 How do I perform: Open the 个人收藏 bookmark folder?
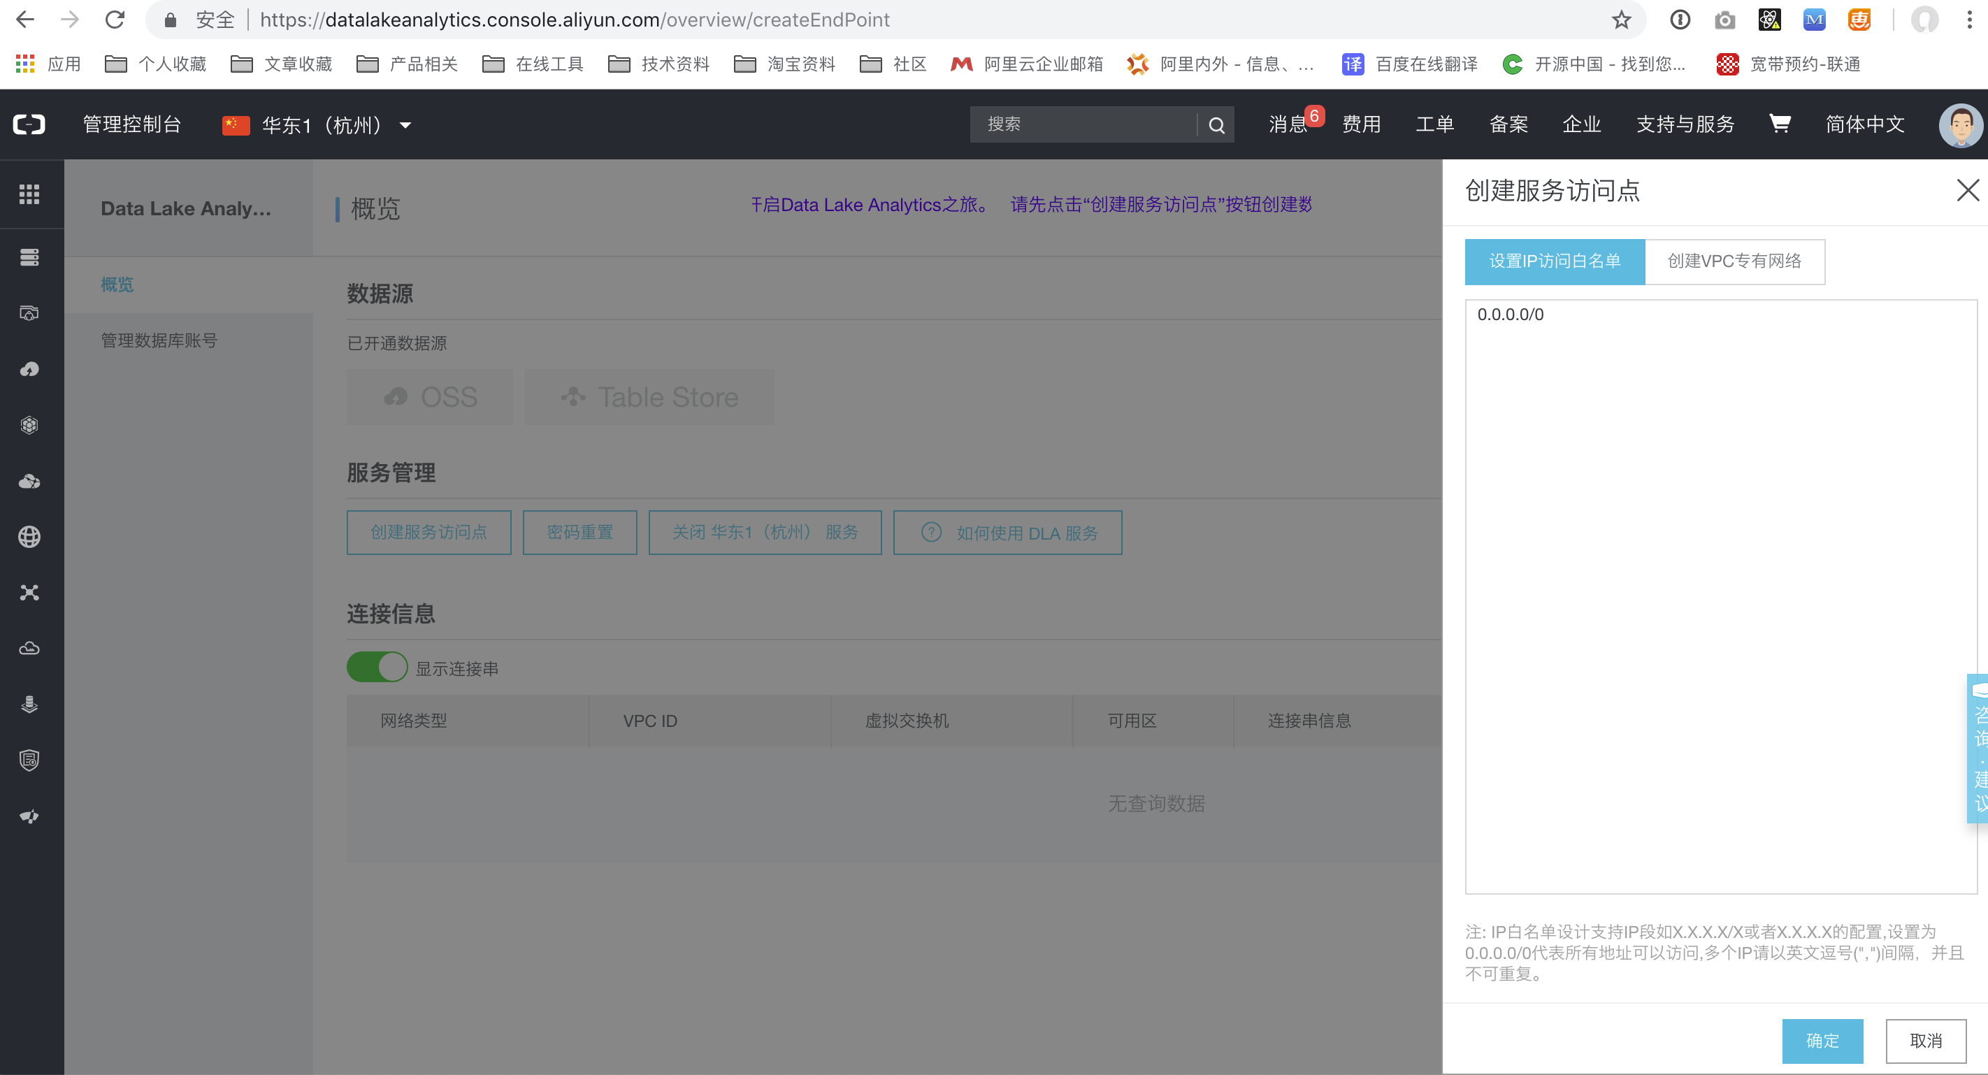coord(156,64)
